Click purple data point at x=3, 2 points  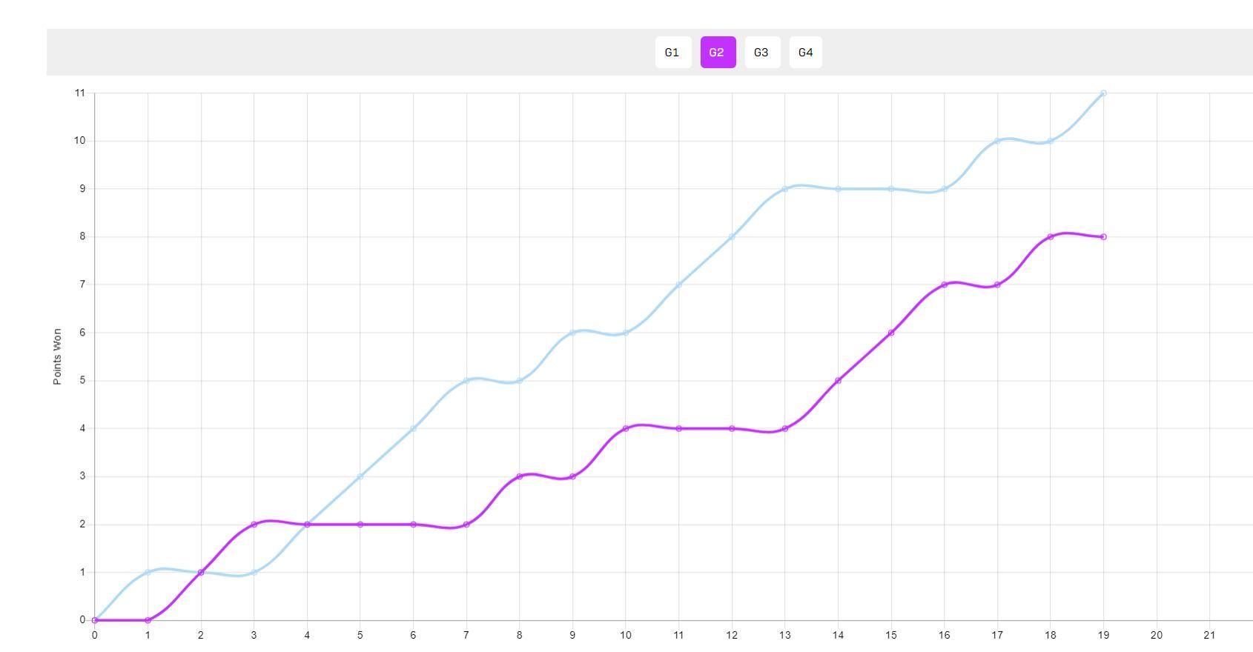(x=254, y=525)
